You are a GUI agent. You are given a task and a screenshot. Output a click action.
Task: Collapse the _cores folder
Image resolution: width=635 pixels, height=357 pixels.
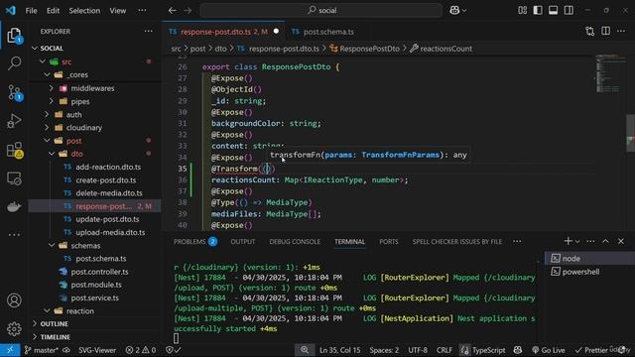pos(47,75)
